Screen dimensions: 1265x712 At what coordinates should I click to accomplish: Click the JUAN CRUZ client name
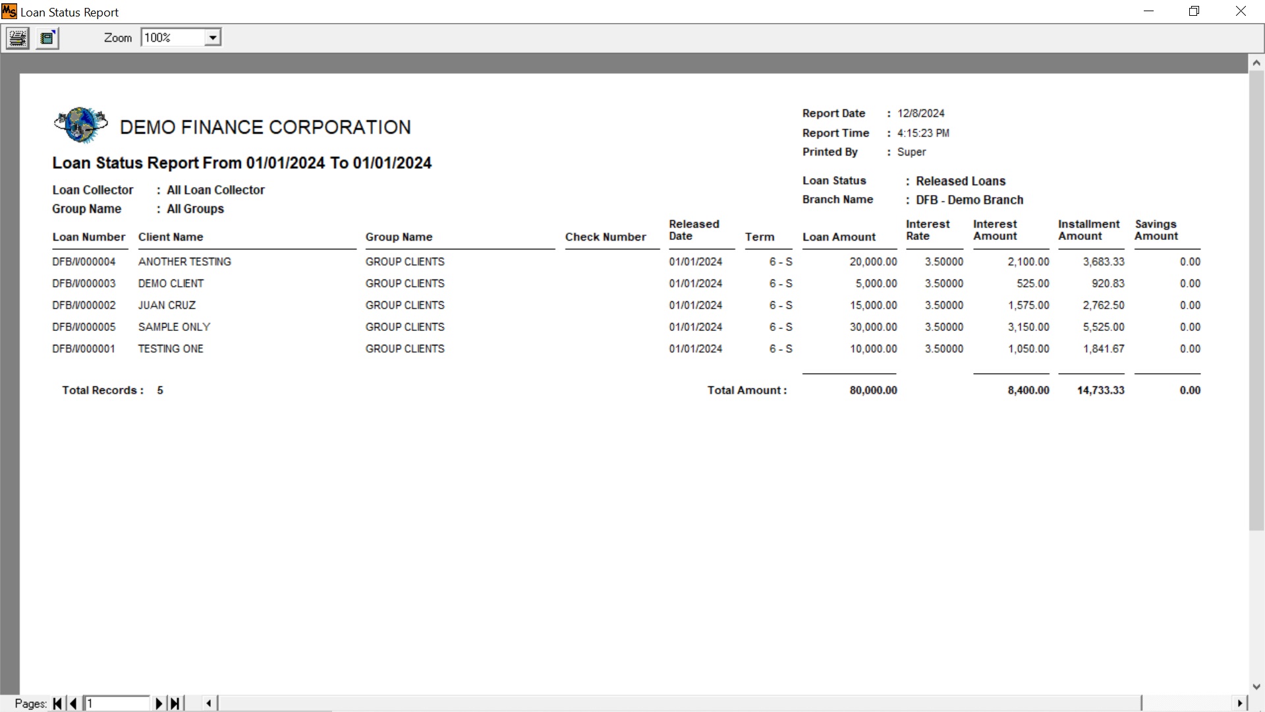click(x=167, y=305)
